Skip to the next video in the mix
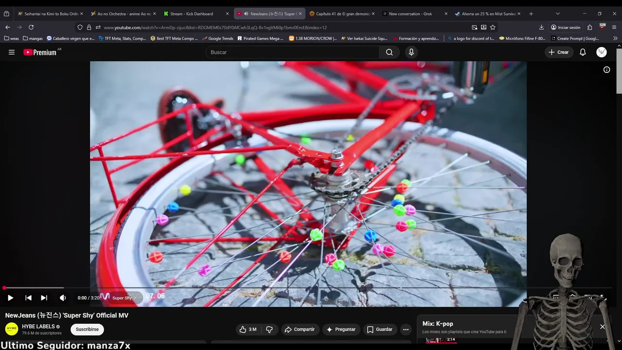 click(44, 297)
